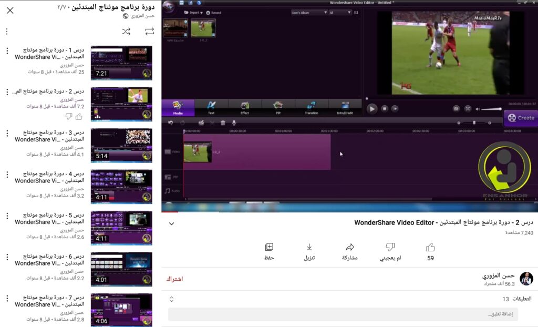Switch to the Transition tab
538x327 pixels.
(x=311, y=106)
